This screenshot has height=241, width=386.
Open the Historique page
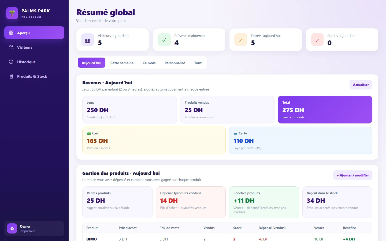(x=34, y=62)
